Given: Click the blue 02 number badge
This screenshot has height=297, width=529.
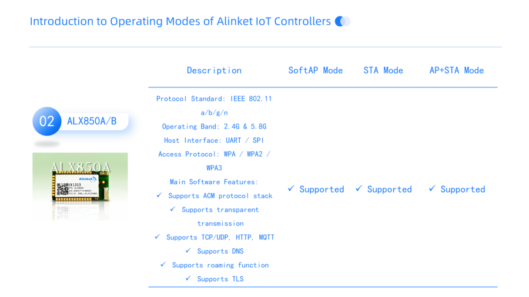Looking at the screenshot, I should click(47, 122).
